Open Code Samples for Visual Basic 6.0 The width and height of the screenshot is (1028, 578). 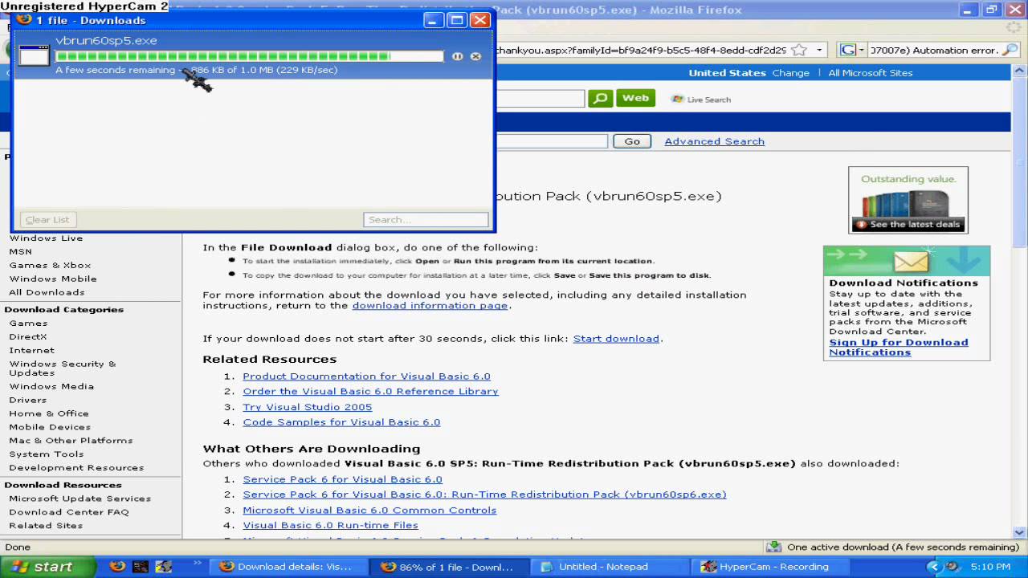tap(341, 422)
